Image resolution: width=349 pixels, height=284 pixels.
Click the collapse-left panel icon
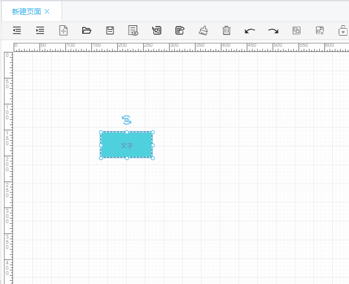[x=17, y=30]
